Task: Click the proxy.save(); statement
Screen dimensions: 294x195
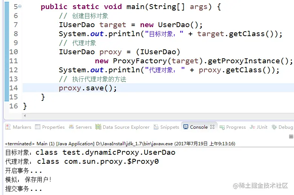Action: click(88, 88)
